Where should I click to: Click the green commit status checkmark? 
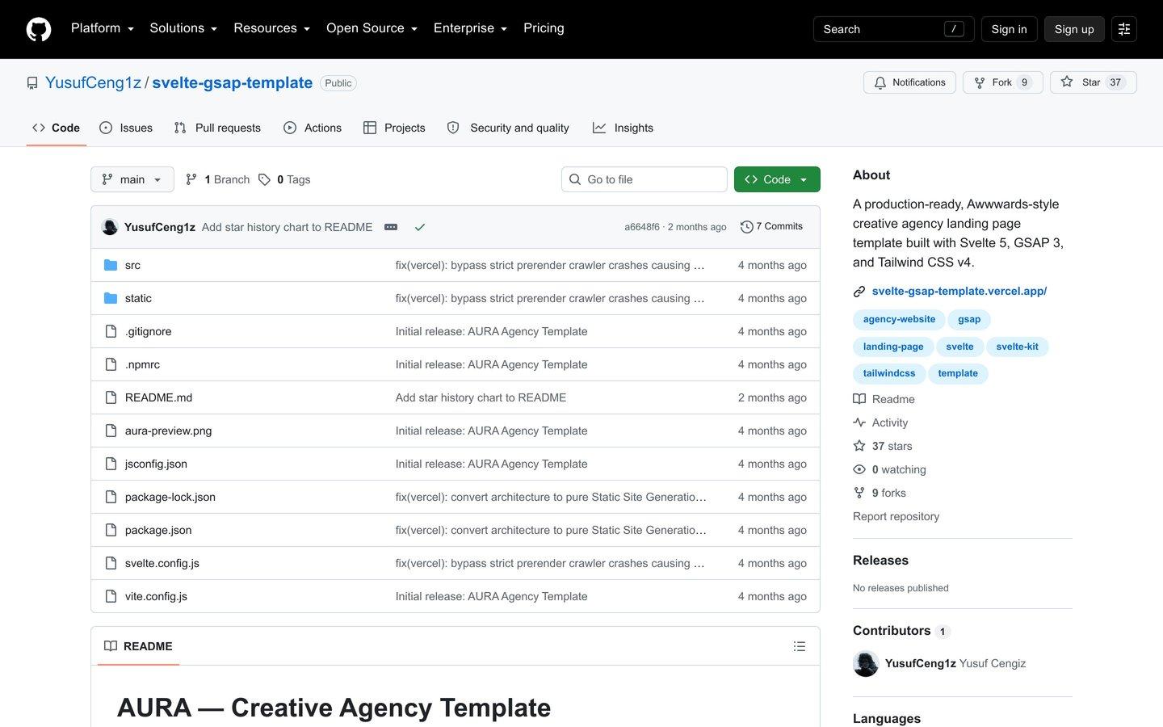(x=420, y=227)
